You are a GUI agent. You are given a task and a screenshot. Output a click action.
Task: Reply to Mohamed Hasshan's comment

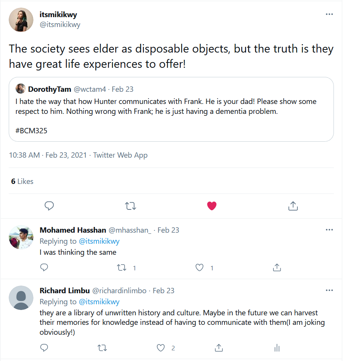pyautogui.click(x=44, y=268)
